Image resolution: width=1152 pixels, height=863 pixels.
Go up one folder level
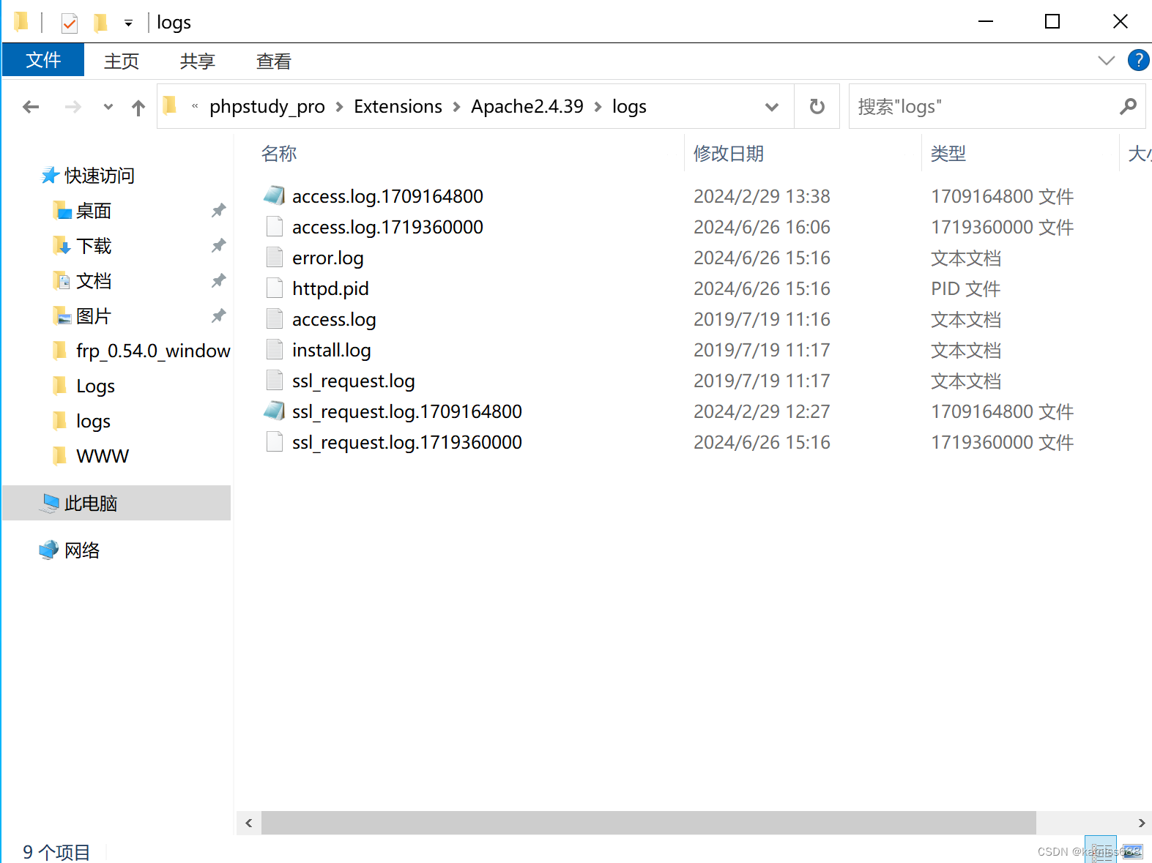pos(138,108)
